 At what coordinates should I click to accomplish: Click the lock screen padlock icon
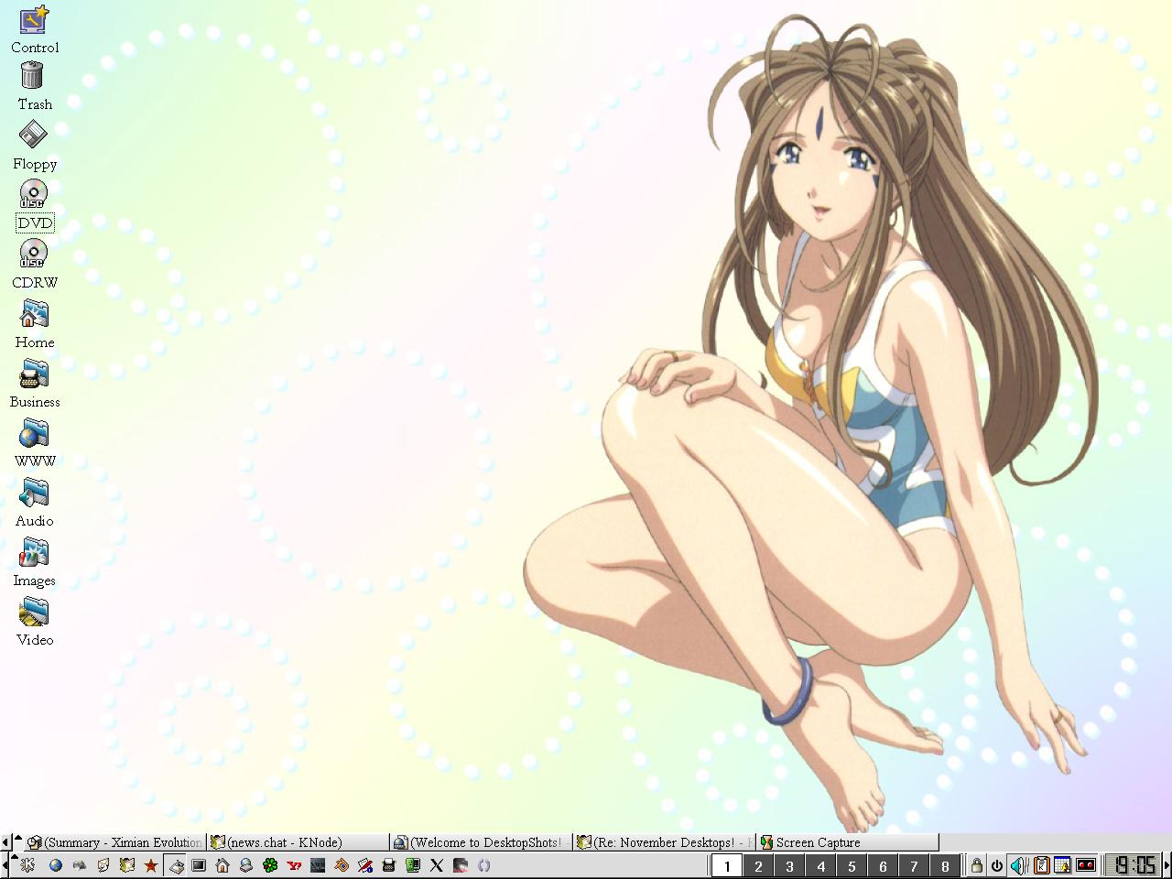point(977,865)
